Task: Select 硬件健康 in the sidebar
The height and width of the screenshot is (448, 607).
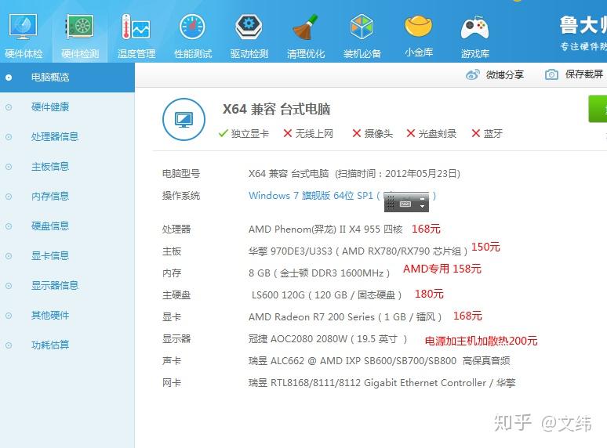Action: coord(50,107)
